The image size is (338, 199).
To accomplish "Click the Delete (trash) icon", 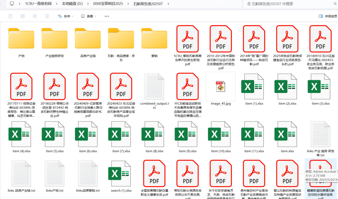I will coord(47,16).
